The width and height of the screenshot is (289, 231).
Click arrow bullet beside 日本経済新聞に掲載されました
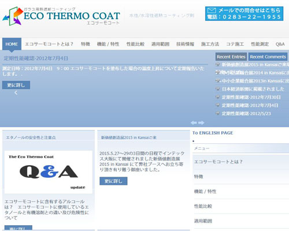pyautogui.click(x=217, y=89)
